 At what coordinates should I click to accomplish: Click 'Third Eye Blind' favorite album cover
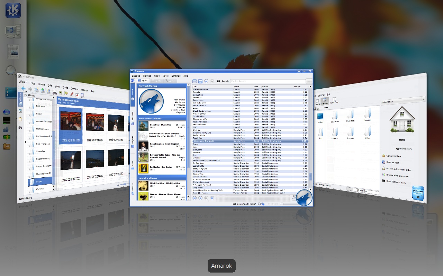143,186
